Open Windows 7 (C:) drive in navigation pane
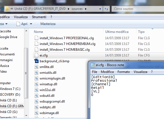 coord(10,89)
